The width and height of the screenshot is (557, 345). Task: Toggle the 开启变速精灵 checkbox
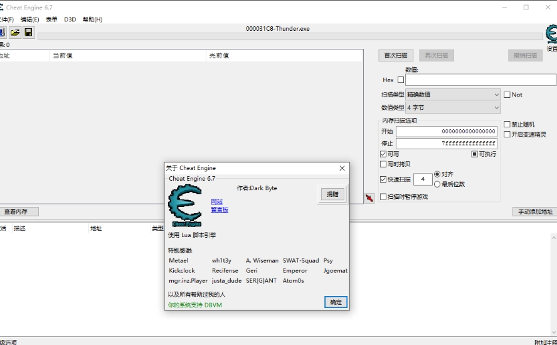(x=507, y=134)
